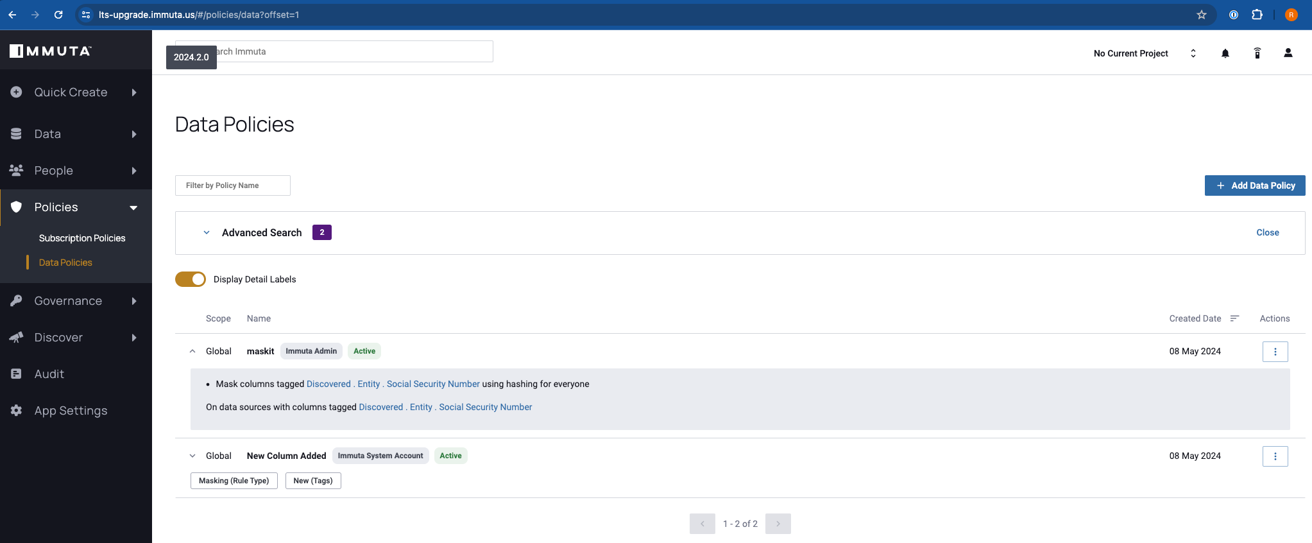Sort by Created Date using the sort icon

click(x=1234, y=318)
